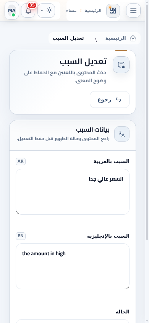The height and width of the screenshot is (323, 149).
Task: Click the dashboard grid icon with orange dot
Action: point(113,10)
